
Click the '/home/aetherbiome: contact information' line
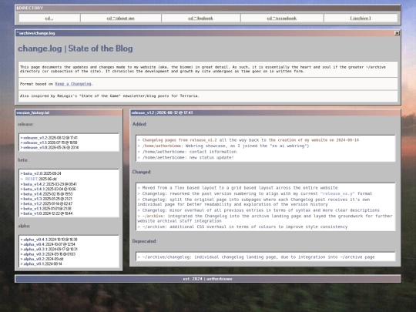click(186, 152)
